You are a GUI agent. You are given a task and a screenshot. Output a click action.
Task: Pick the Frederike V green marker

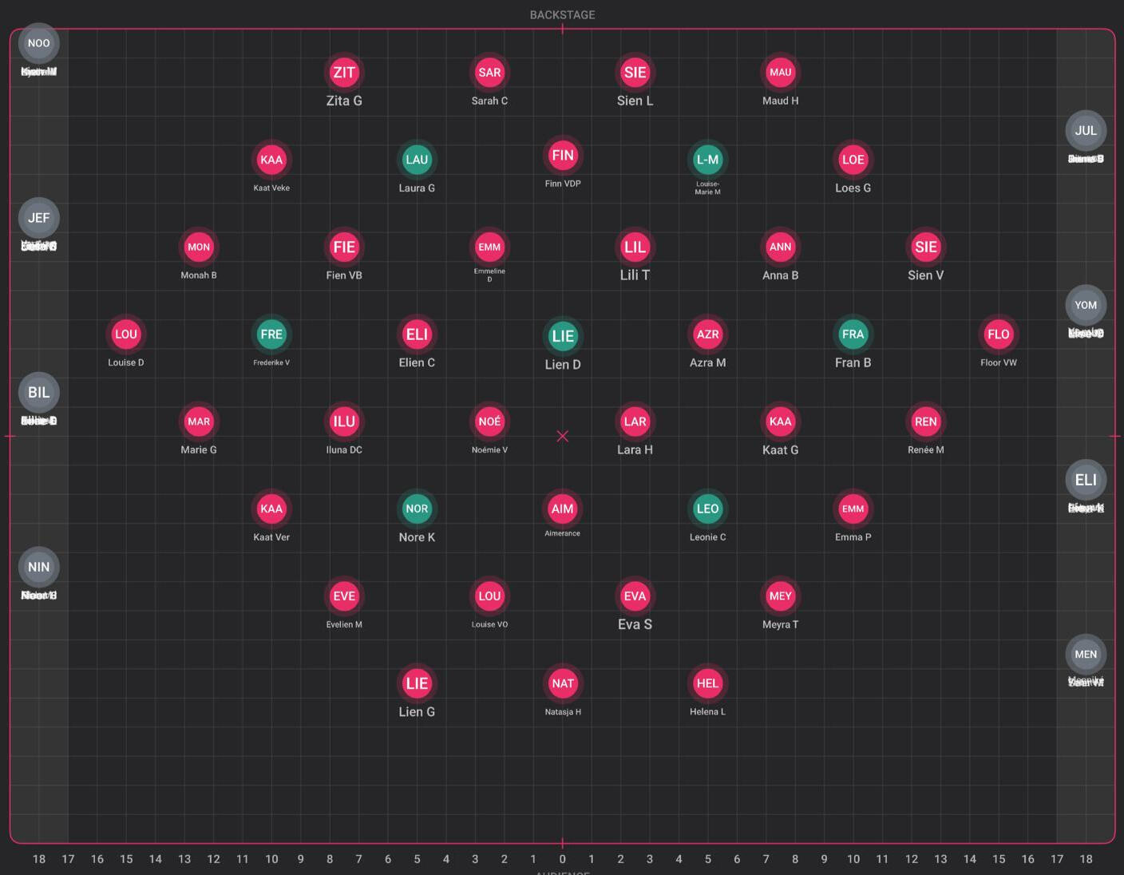point(271,335)
